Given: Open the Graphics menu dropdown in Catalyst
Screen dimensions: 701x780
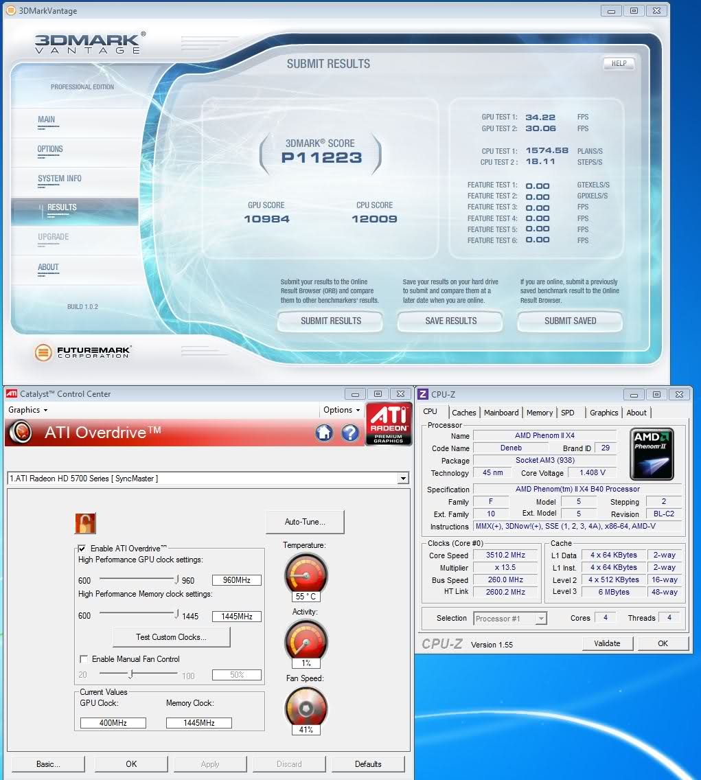Looking at the screenshot, I should (x=28, y=410).
